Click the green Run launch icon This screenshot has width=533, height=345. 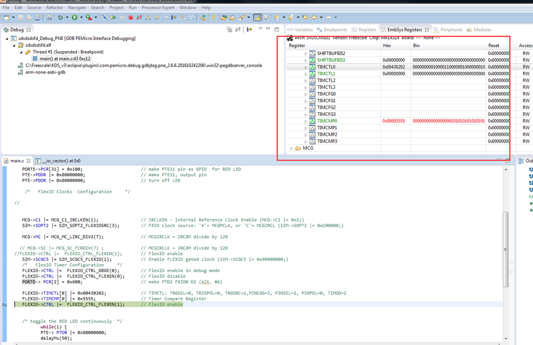75,18
